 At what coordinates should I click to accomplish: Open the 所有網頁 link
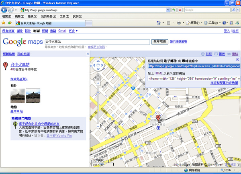pos(8,31)
